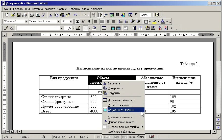Viewport: 222px width, 140px height.
Task: Toggle the Tables and Borders toolbar button
Action: tap(100, 15)
